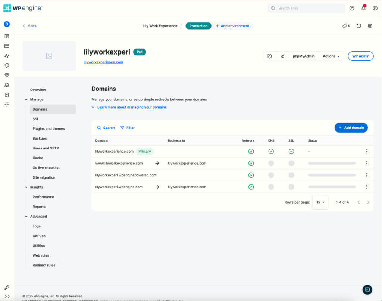Click lilyworkexperi.wpenginepowered.com domain text
382x301 pixels.
[x=126, y=175]
